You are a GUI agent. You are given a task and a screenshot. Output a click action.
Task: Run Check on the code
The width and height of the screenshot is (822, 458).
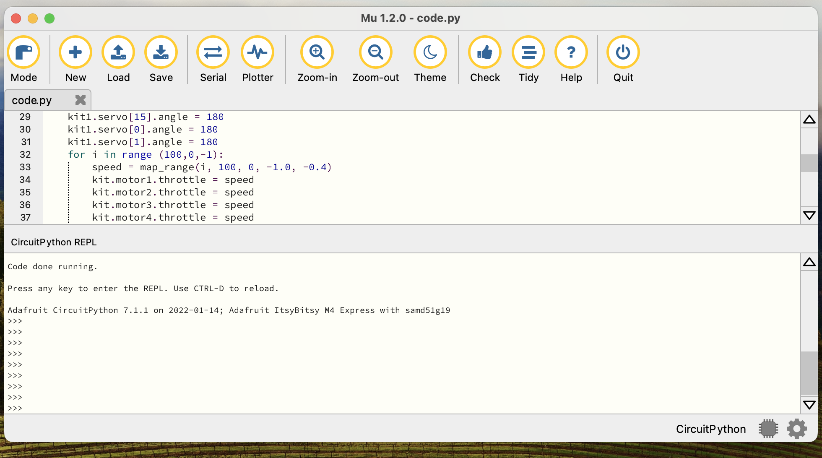click(x=485, y=52)
